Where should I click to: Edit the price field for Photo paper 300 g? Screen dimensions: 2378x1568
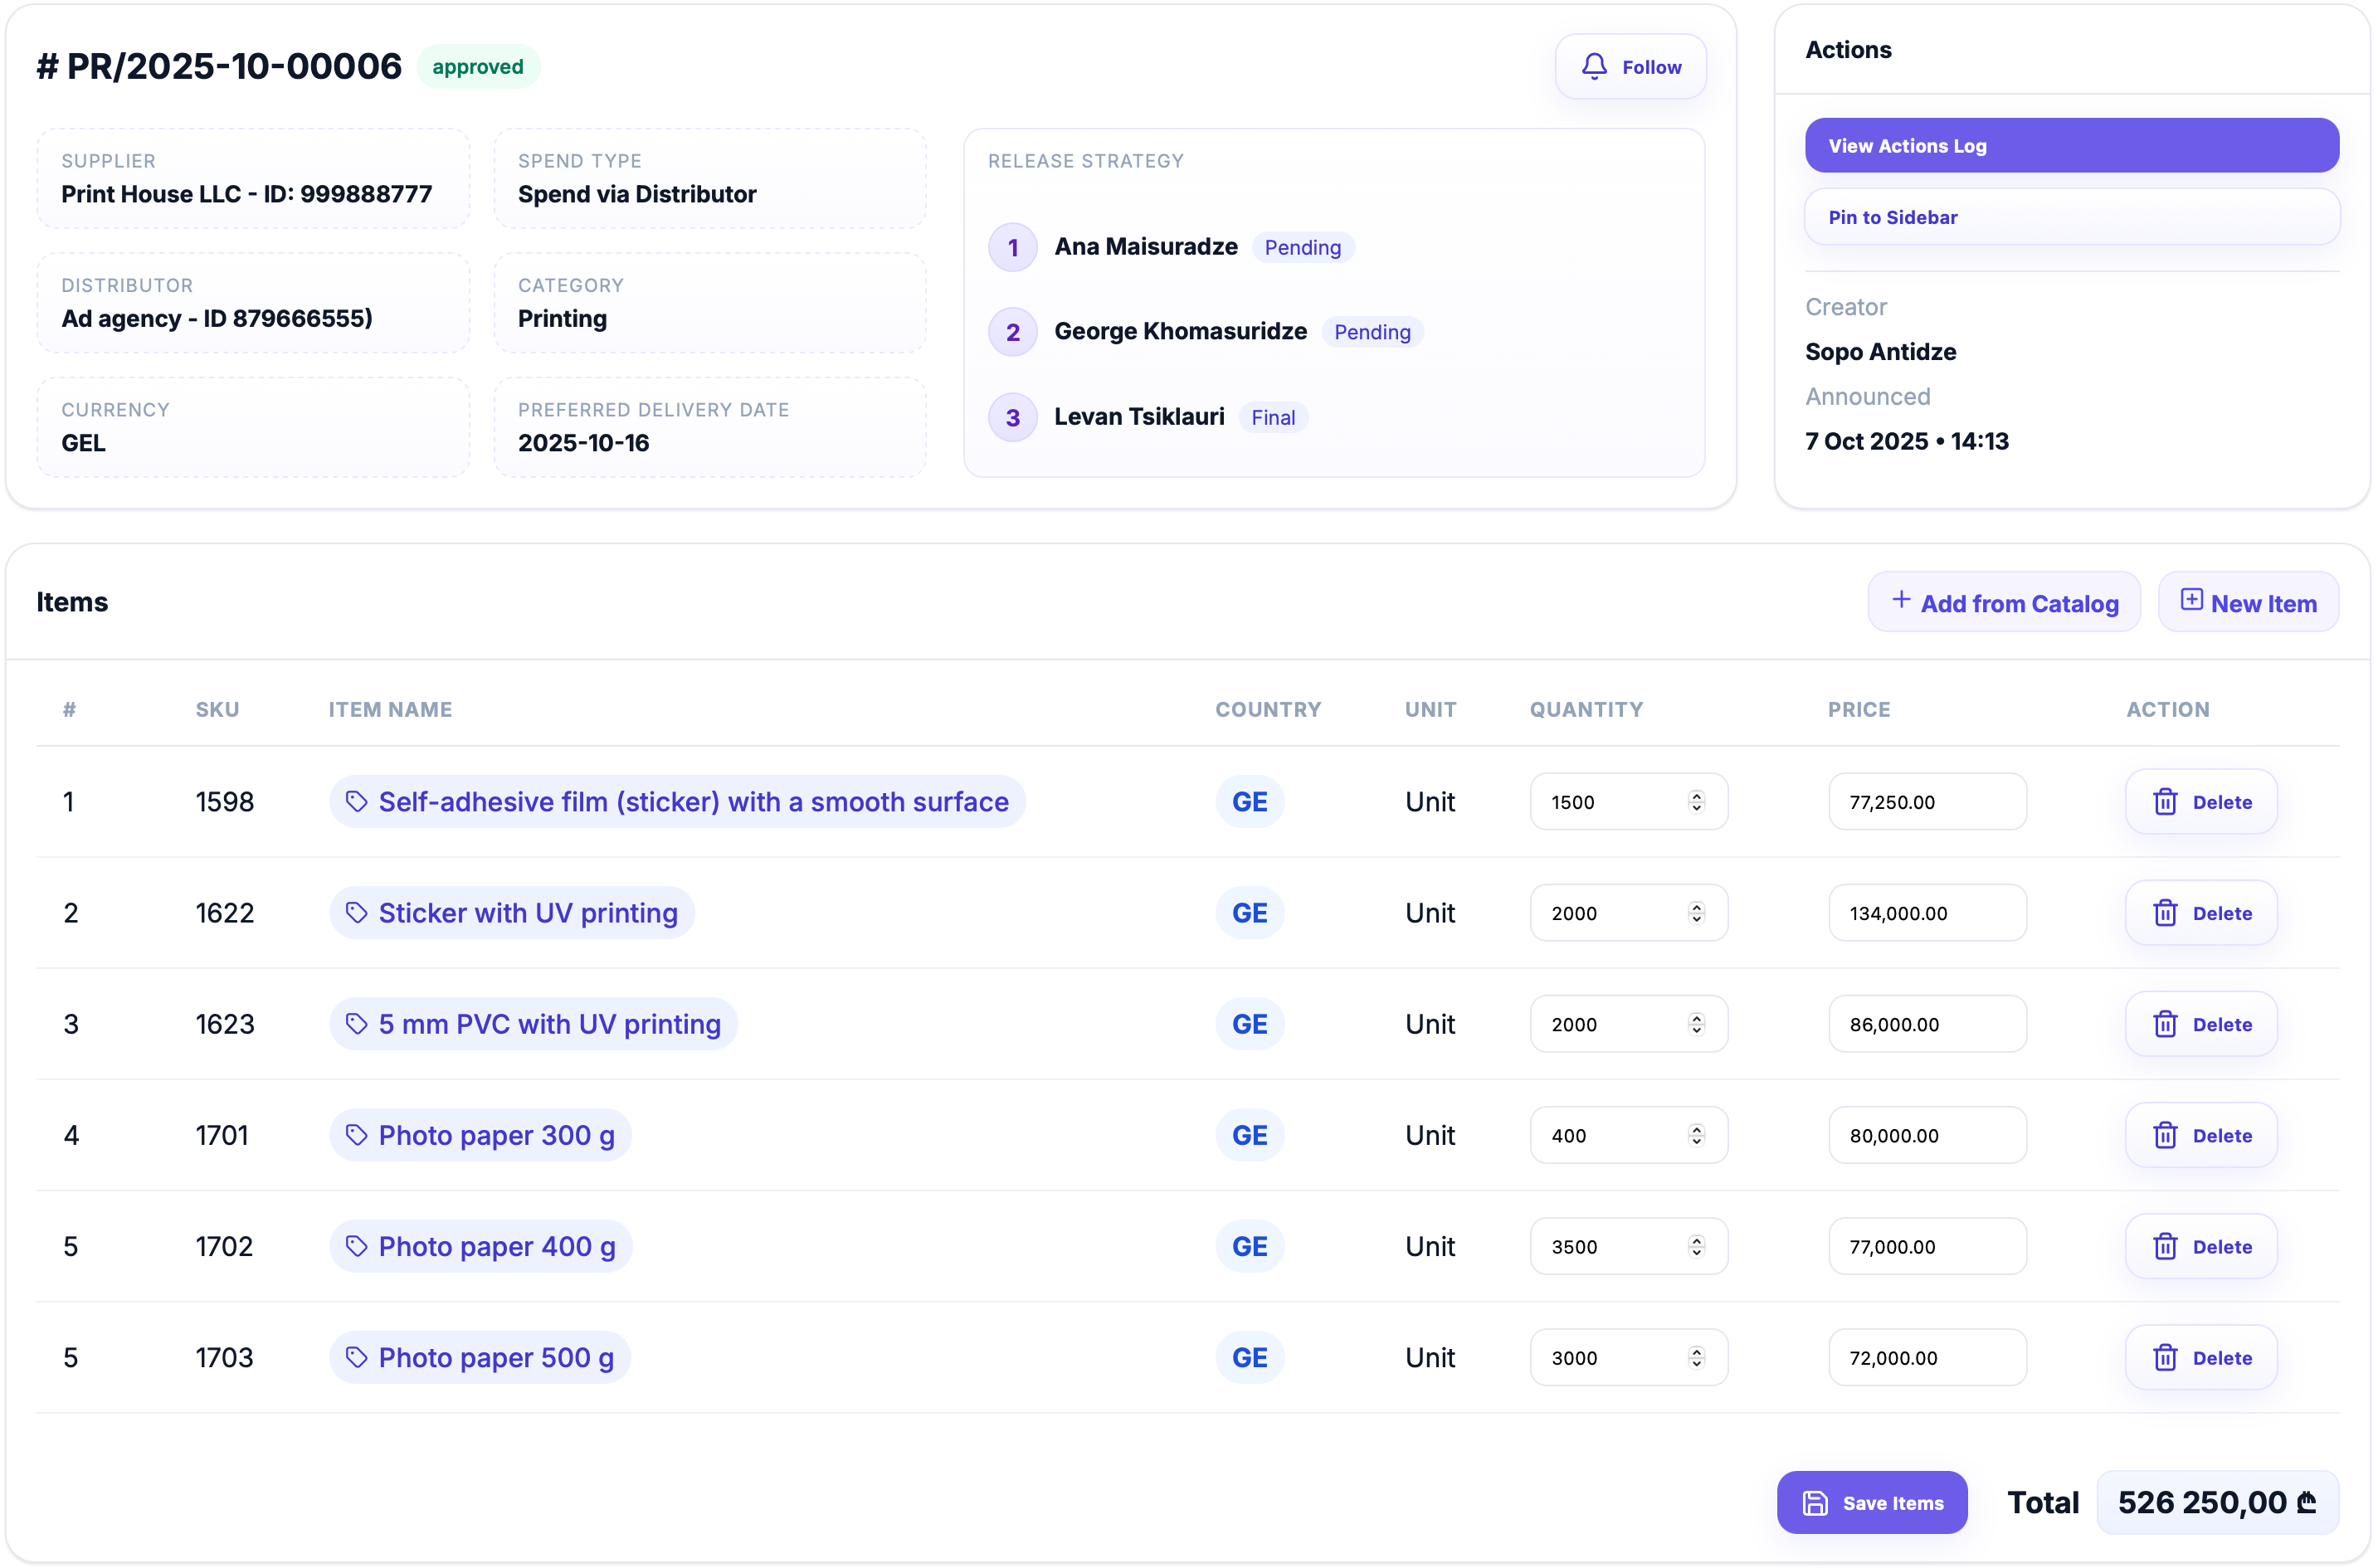[x=1926, y=1135]
